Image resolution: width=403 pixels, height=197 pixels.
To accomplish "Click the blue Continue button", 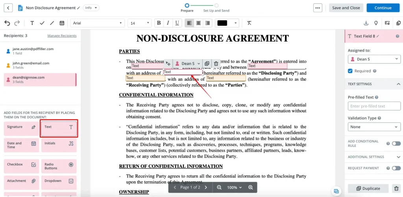I will pyautogui.click(x=383, y=8).
